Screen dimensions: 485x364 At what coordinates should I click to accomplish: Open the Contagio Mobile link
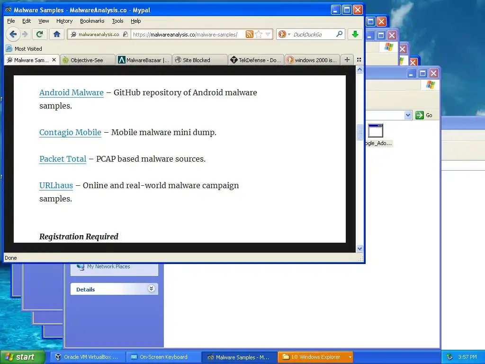click(x=70, y=132)
